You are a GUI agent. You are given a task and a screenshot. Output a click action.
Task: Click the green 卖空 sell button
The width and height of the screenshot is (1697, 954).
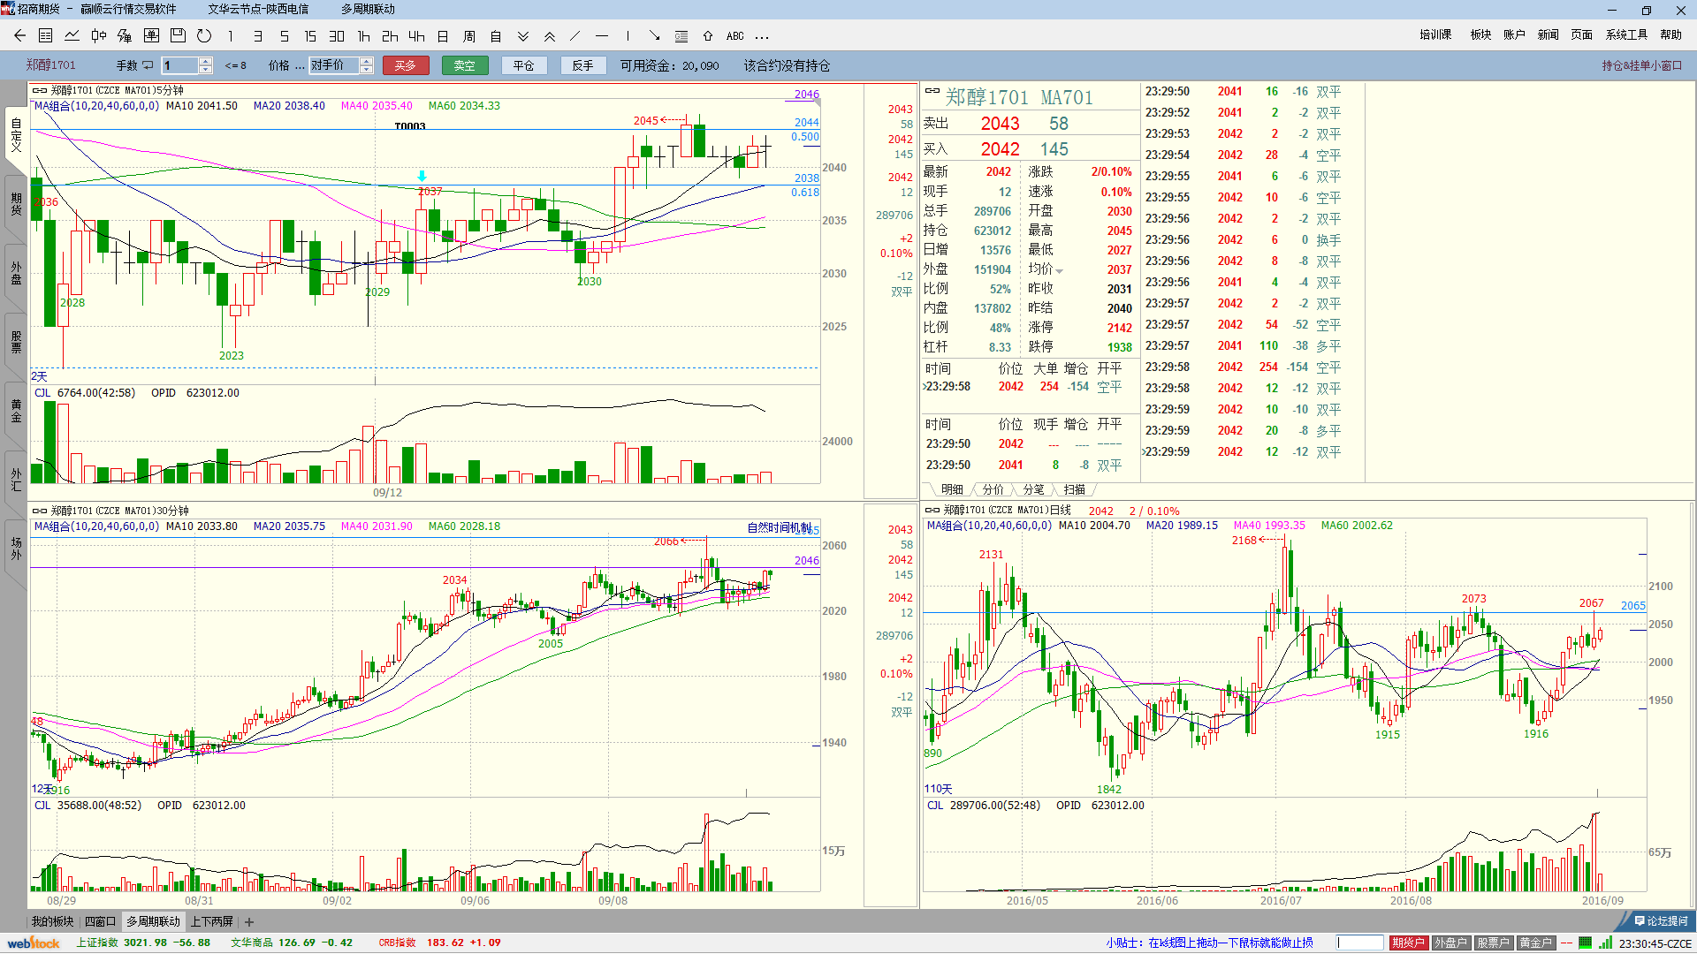(x=465, y=65)
